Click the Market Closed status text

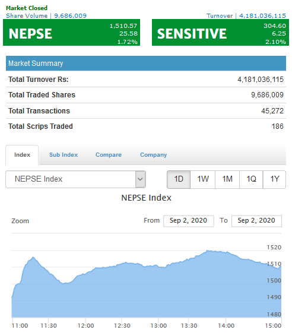tap(27, 8)
